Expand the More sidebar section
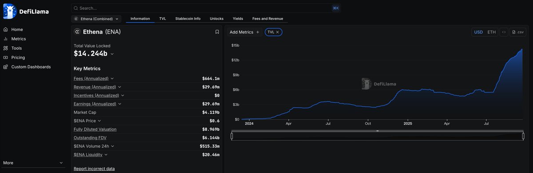 click(33, 163)
